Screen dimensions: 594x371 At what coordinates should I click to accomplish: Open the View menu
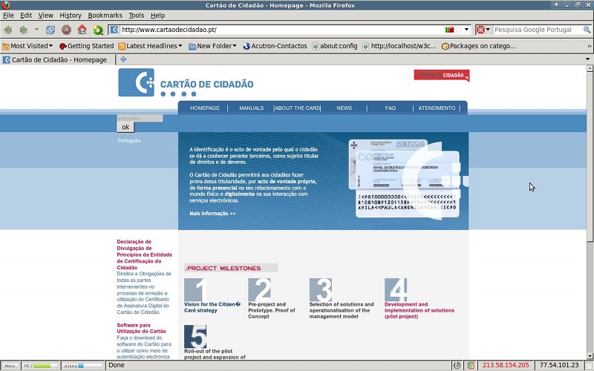tap(45, 16)
